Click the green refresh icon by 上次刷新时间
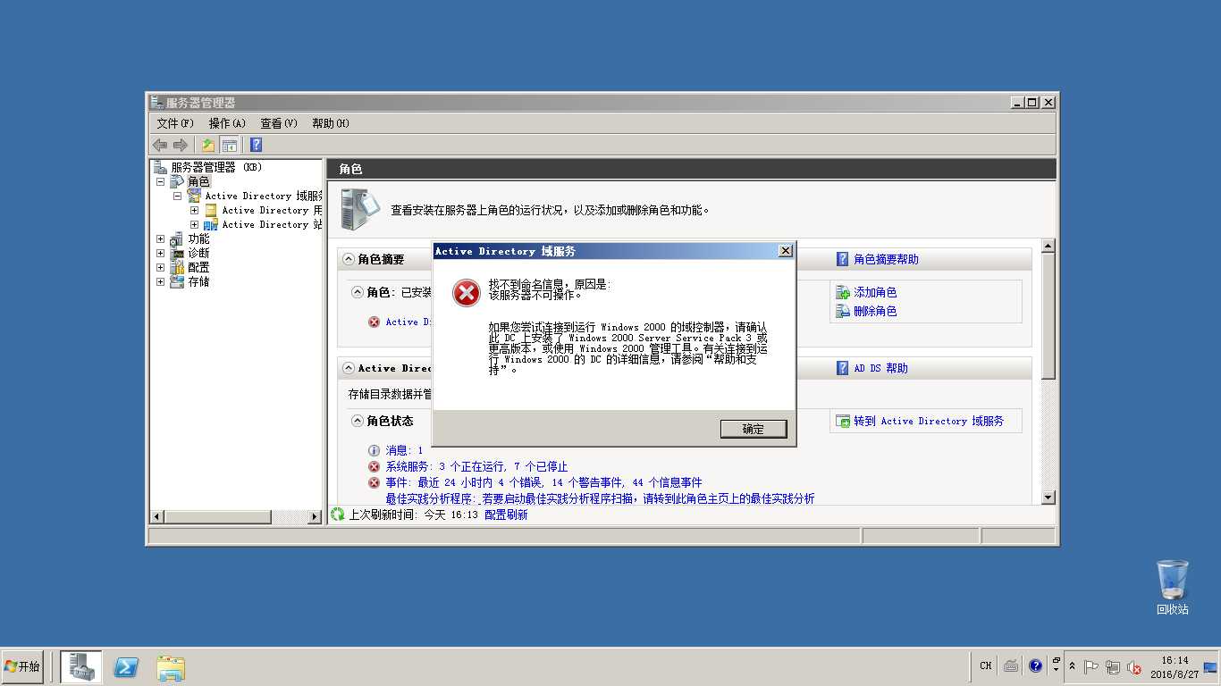Screen dimensions: 1221x686 click(338, 514)
